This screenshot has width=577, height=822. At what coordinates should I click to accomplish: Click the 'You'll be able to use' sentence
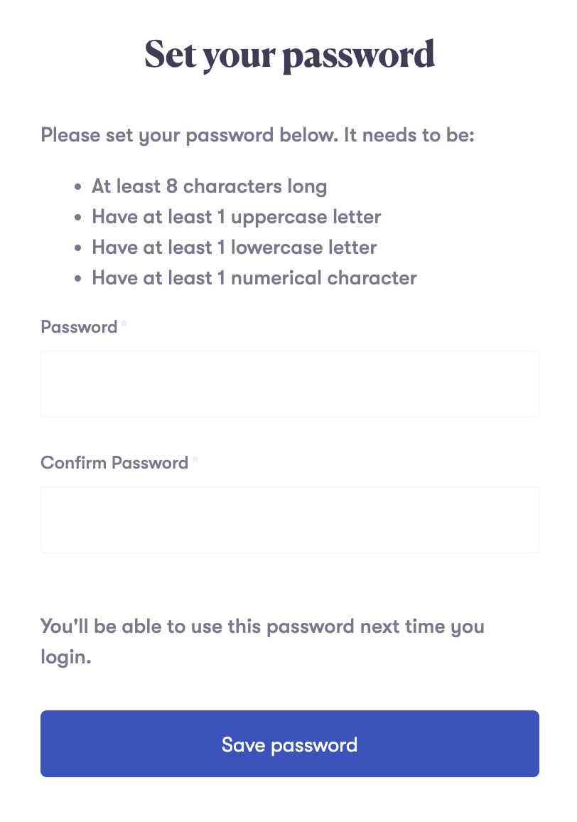pos(262,627)
